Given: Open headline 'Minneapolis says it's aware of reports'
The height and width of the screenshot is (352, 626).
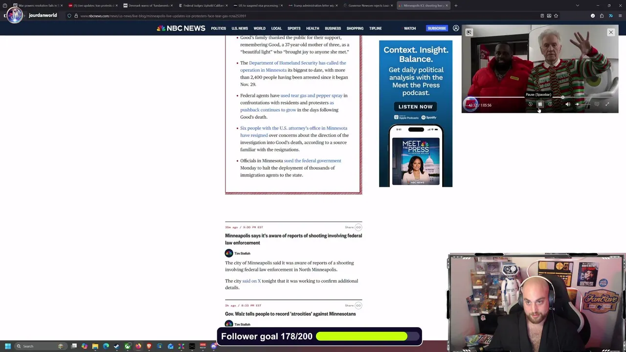Looking at the screenshot, I should 293,239.
